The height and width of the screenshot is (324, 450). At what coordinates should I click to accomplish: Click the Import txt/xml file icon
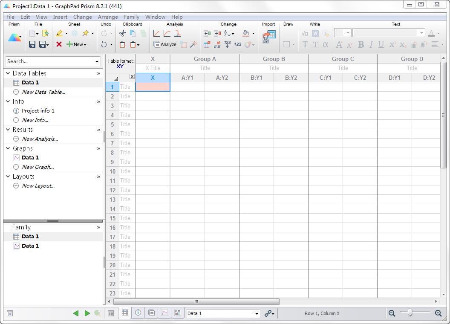[269, 37]
